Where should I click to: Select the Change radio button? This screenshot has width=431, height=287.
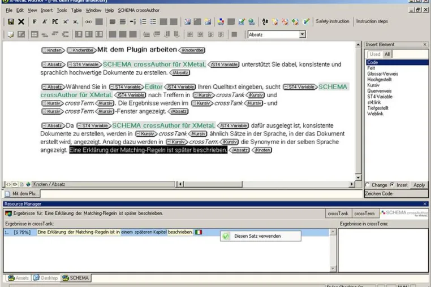pos(367,185)
